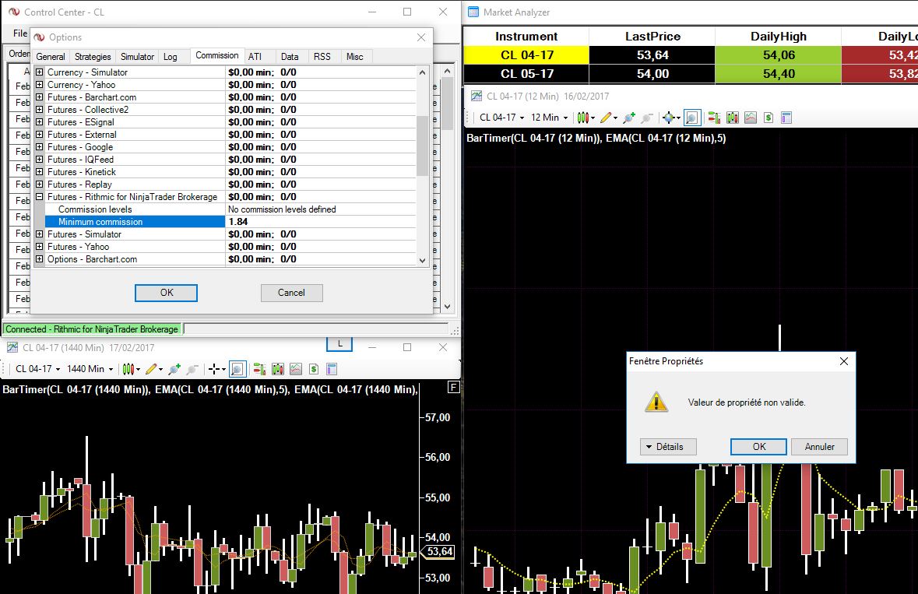Screen dimensions: 918x594
Task: Switch to the General tab in Options
Action: pyautogui.click(x=51, y=57)
